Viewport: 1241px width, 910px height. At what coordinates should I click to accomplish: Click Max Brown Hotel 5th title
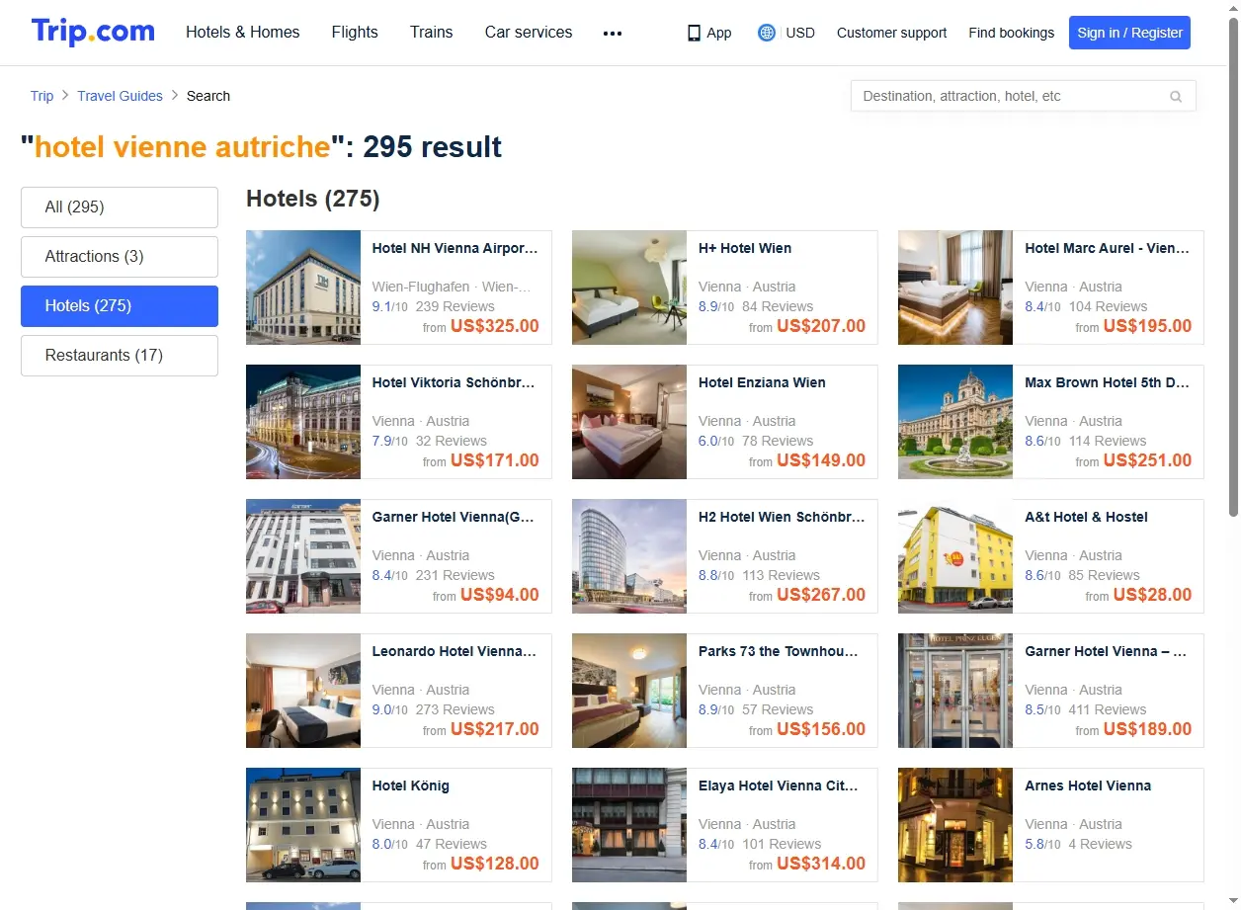(1108, 383)
